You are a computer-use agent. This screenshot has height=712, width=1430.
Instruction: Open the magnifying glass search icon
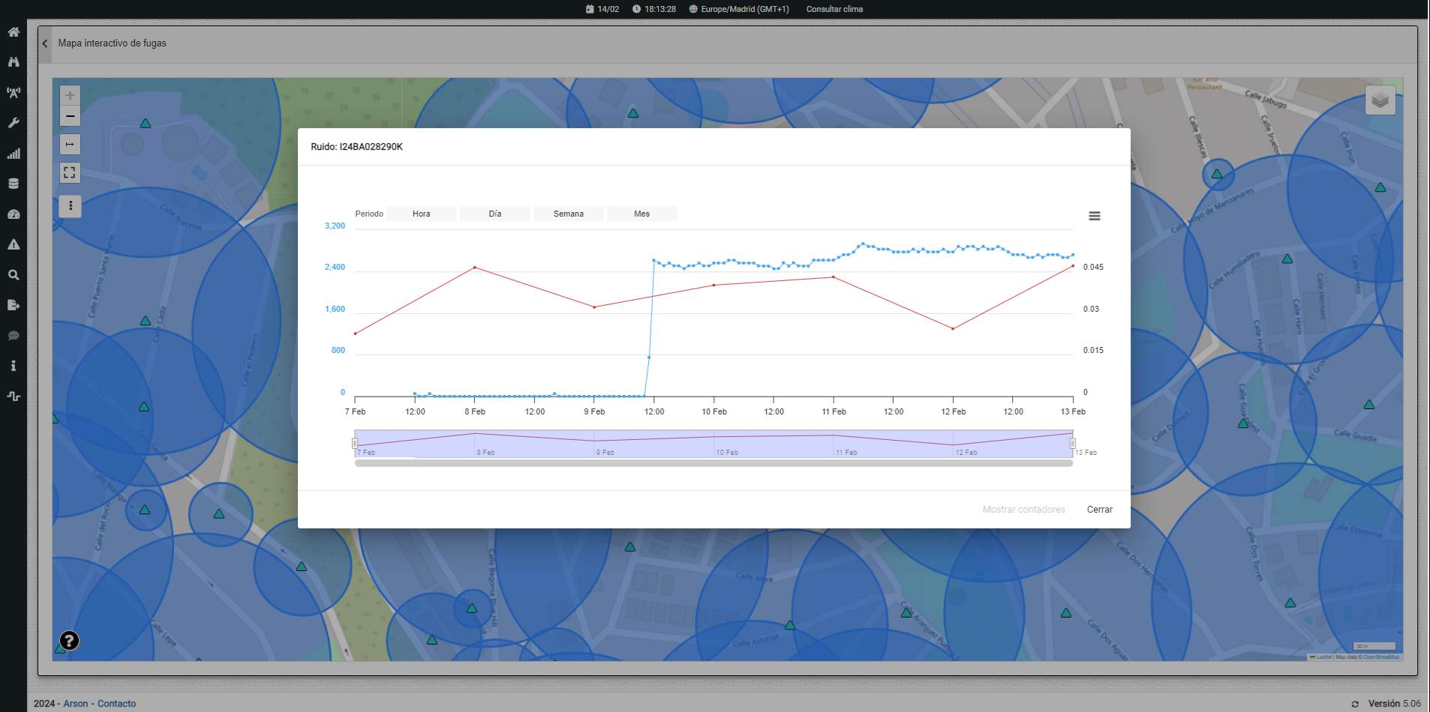14,275
